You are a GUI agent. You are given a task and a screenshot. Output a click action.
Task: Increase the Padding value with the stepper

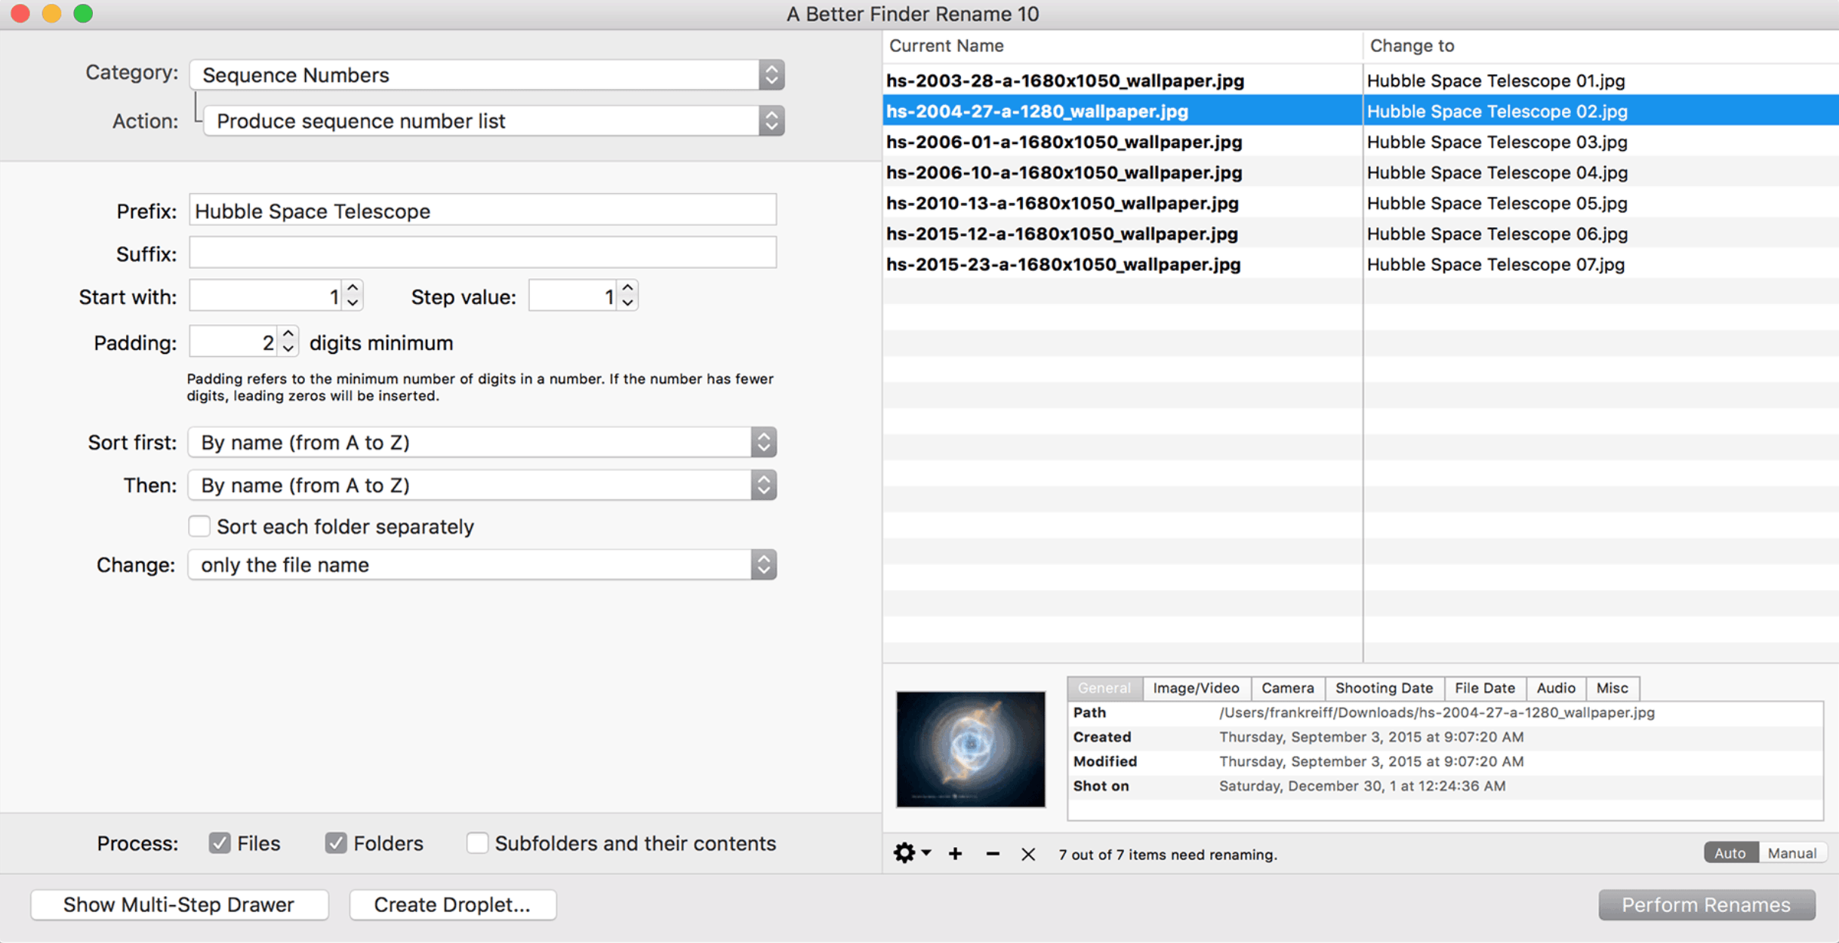(x=288, y=335)
